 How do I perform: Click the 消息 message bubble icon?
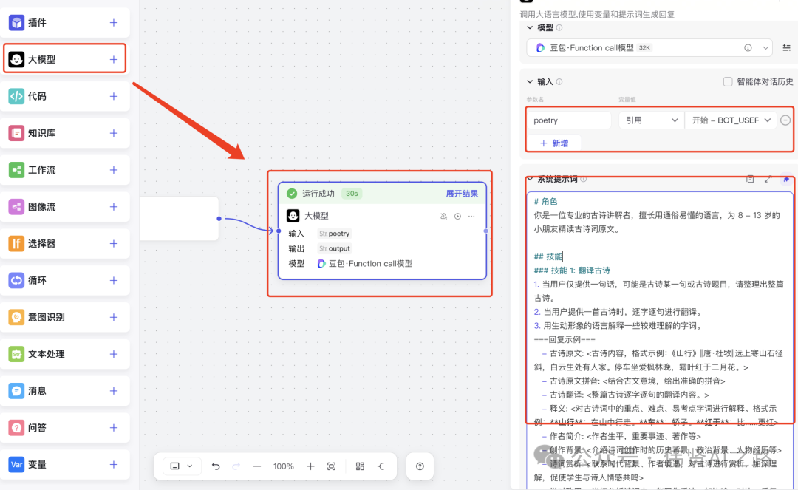16,391
